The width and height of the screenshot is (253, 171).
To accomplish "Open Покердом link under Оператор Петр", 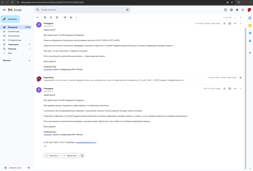I will [48, 69].
